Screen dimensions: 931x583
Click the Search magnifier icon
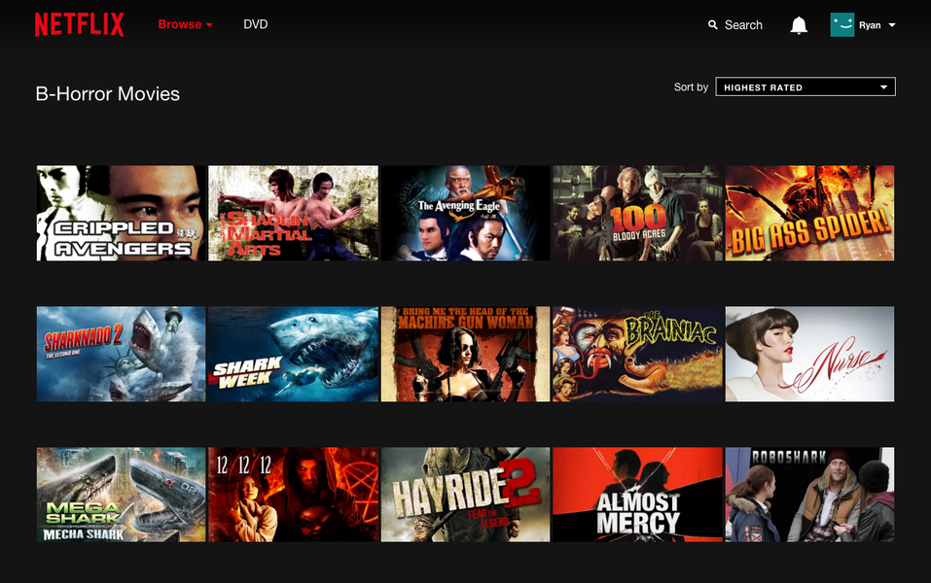tap(712, 24)
